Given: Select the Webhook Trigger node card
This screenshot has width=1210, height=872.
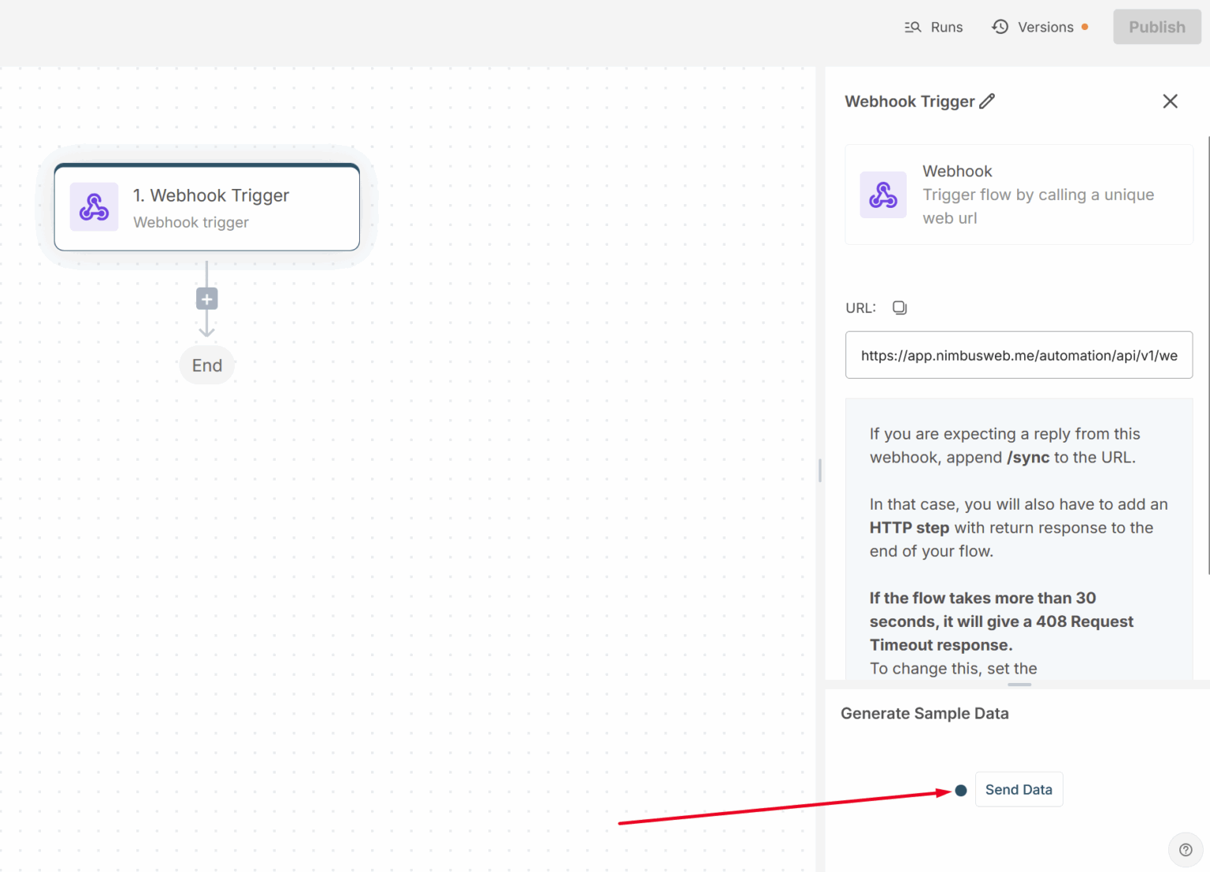Looking at the screenshot, I should click(206, 207).
